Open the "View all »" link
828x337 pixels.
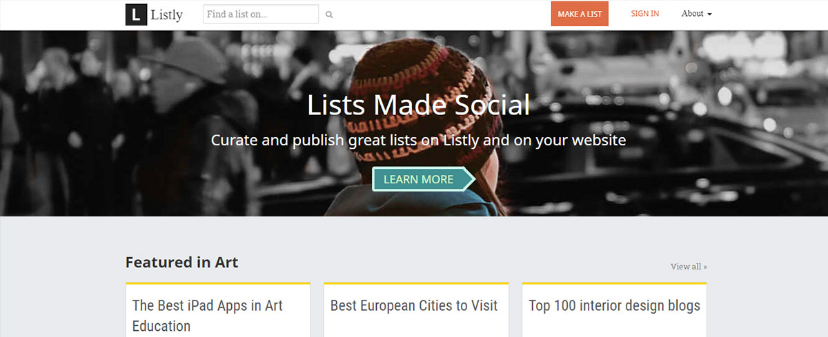pyautogui.click(x=689, y=267)
